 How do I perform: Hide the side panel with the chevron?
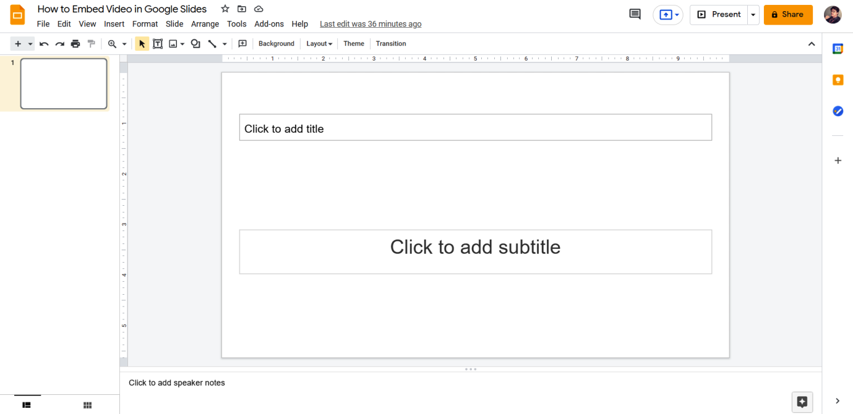[838, 401]
